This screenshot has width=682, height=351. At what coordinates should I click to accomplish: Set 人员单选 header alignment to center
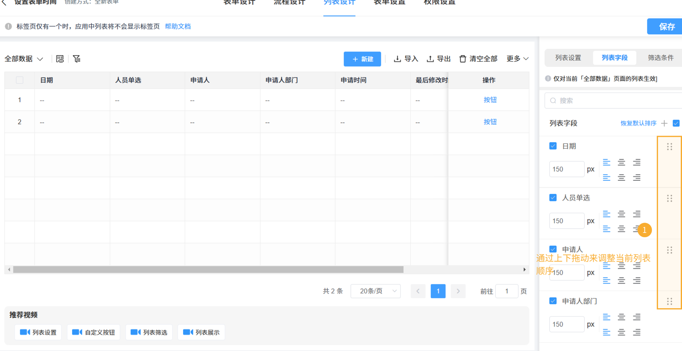pyautogui.click(x=621, y=214)
